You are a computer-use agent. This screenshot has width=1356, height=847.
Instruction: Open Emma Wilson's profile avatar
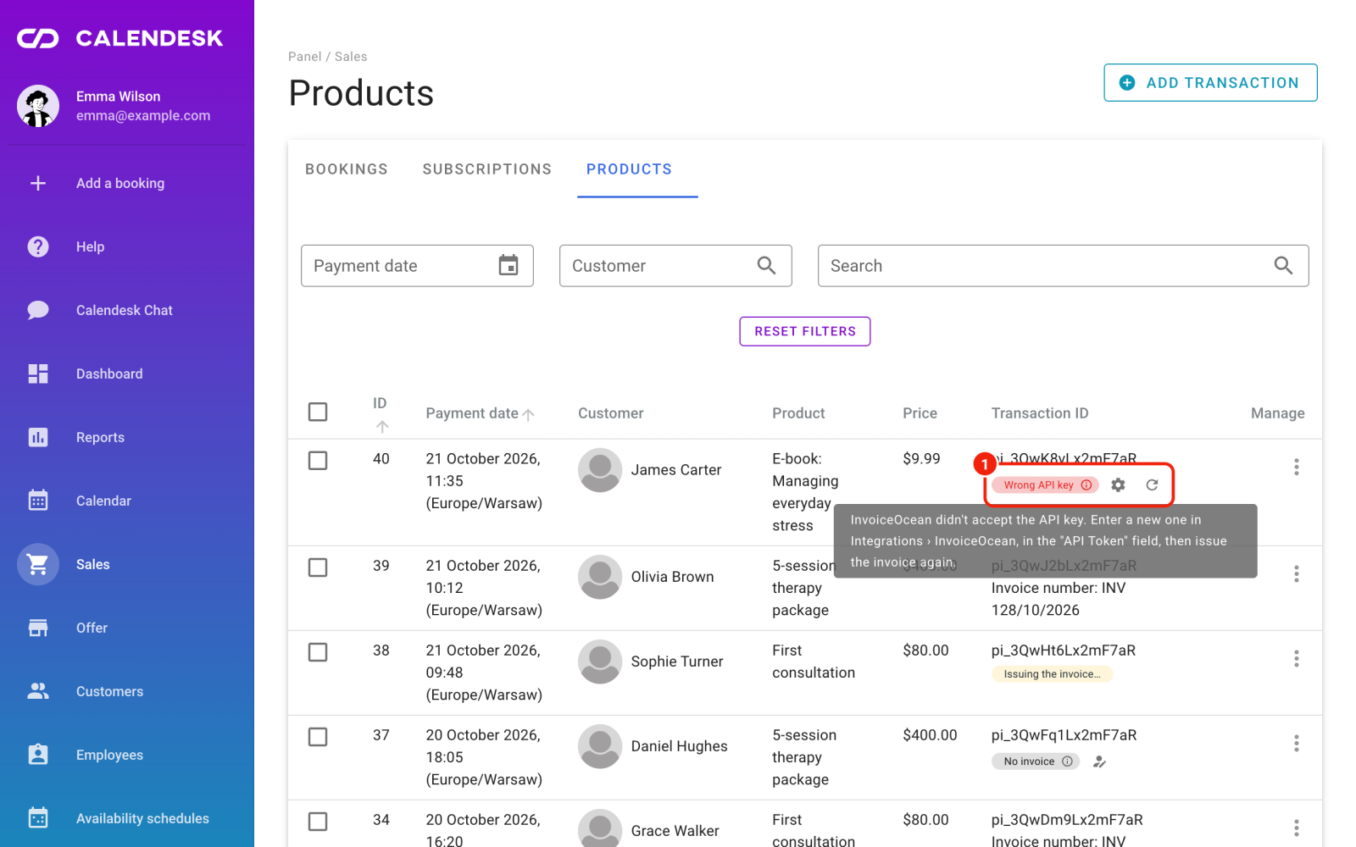pos(38,106)
